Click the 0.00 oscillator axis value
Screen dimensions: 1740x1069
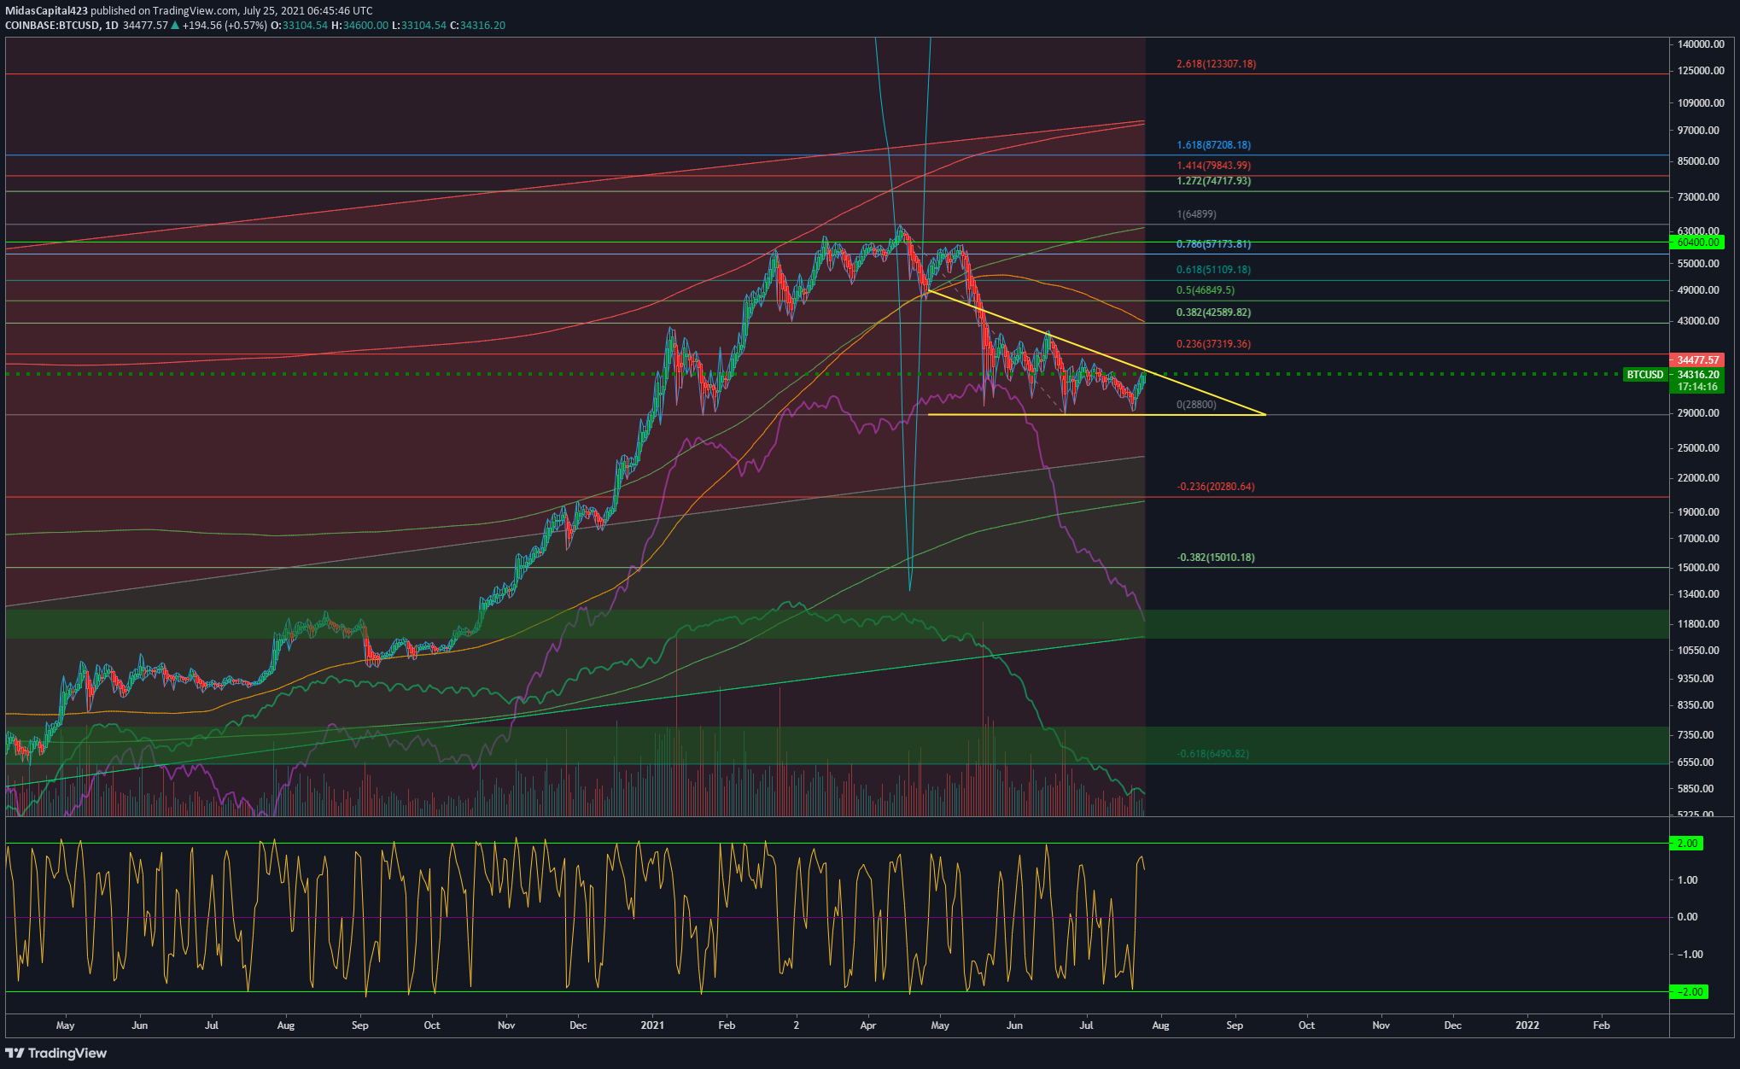pos(1687,917)
